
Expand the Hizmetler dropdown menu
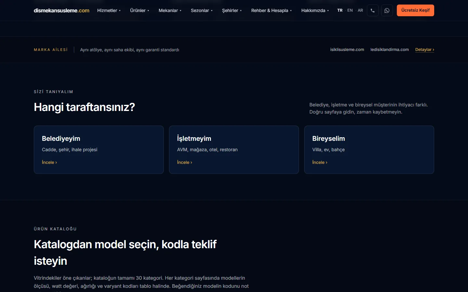pyautogui.click(x=109, y=10)
